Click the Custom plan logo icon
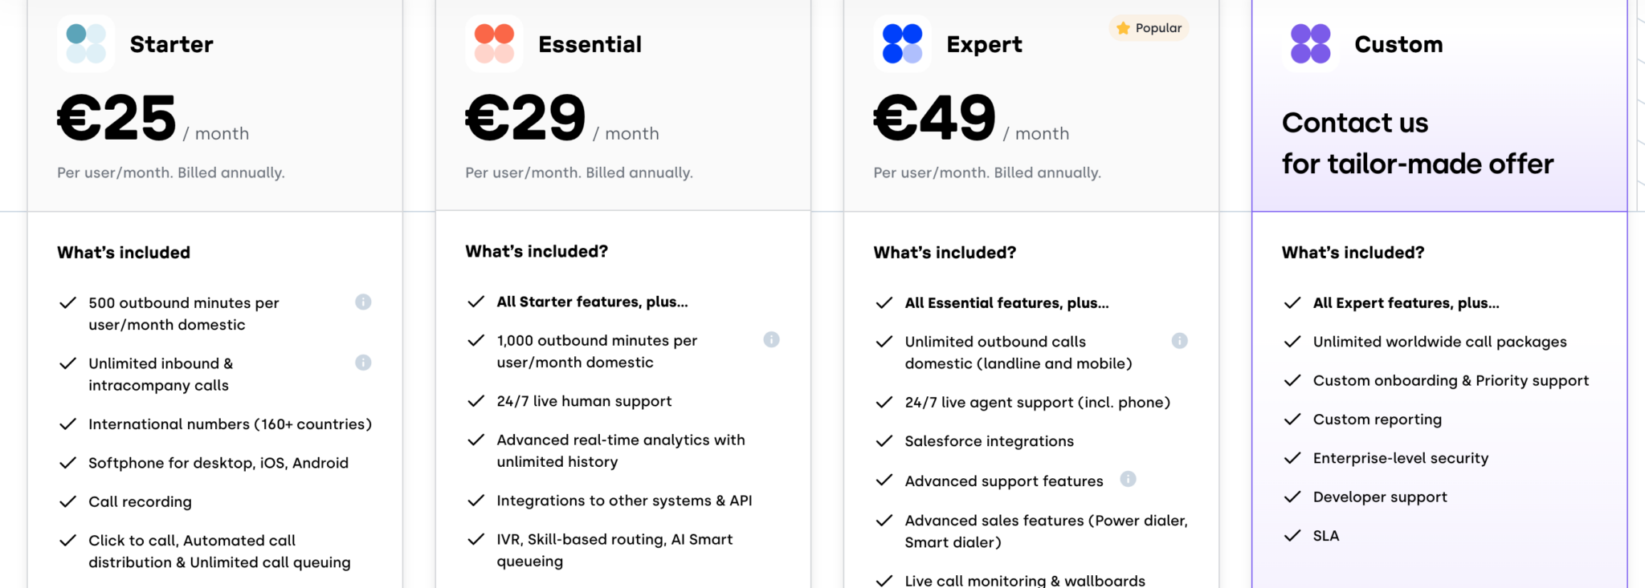The width and height of the screenshot is (1645, 588). [x=1310, y=43]
